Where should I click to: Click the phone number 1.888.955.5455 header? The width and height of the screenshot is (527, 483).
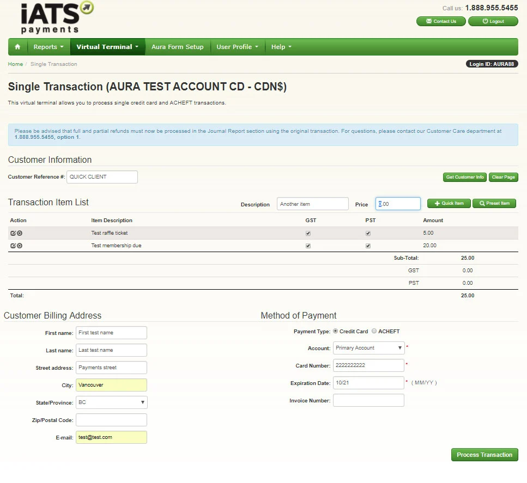(x=492, y=8)
